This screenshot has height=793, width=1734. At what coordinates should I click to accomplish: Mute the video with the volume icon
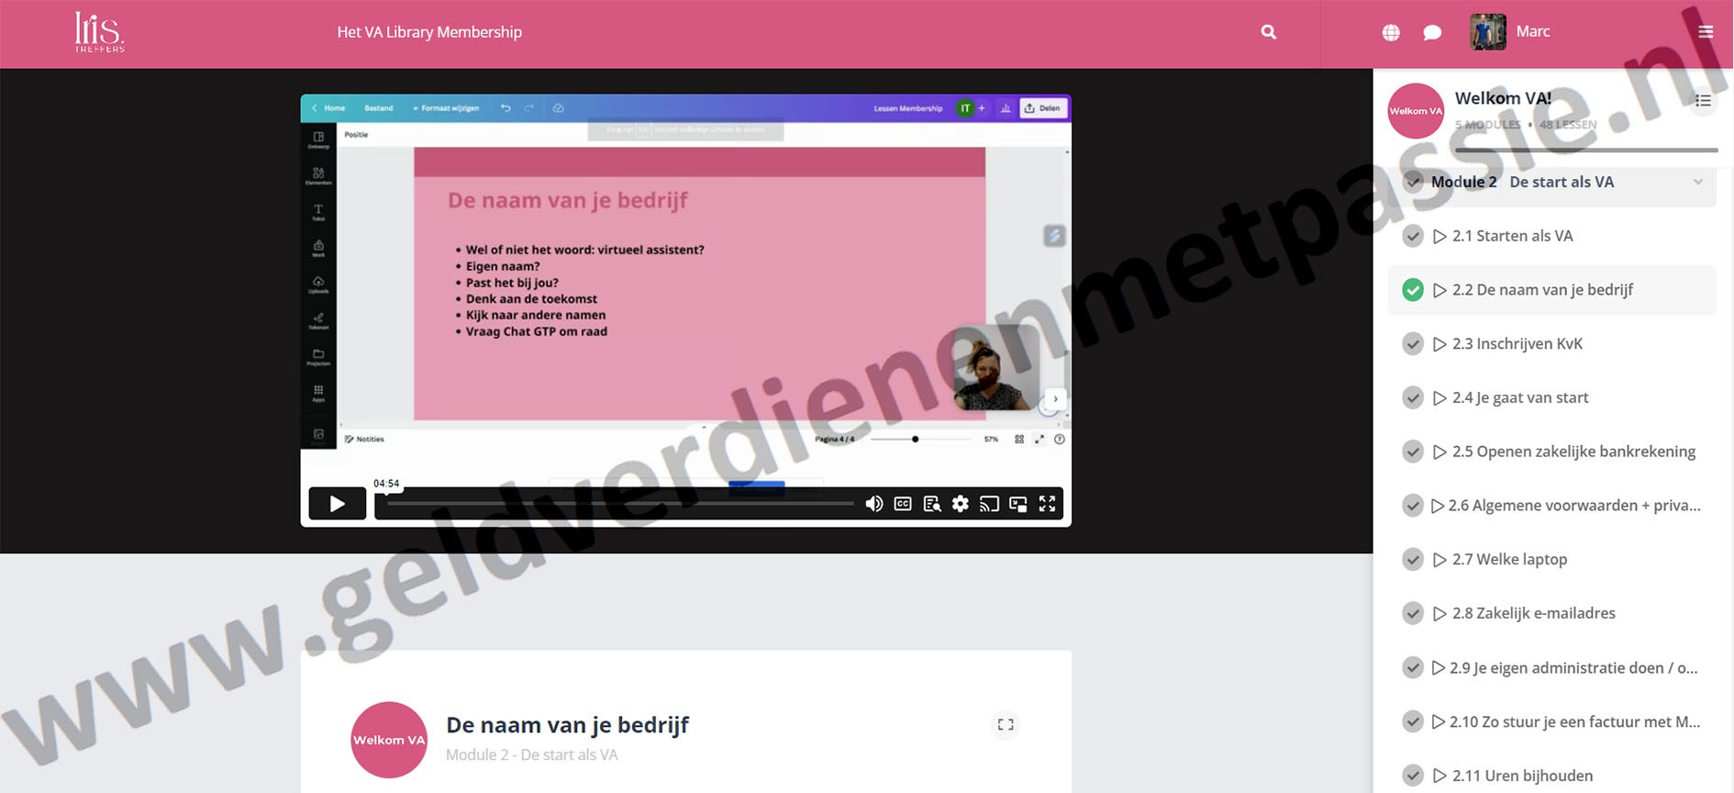[x=873, y=504]
